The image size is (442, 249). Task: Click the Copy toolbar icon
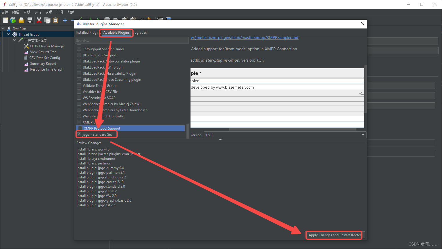[x=47, y=20]
